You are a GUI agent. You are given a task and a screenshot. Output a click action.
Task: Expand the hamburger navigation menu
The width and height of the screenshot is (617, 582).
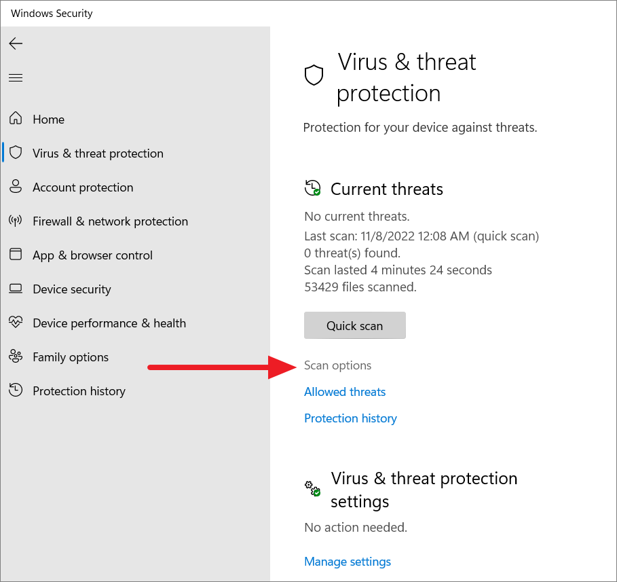pyautogui.click(x=16, y=77)
